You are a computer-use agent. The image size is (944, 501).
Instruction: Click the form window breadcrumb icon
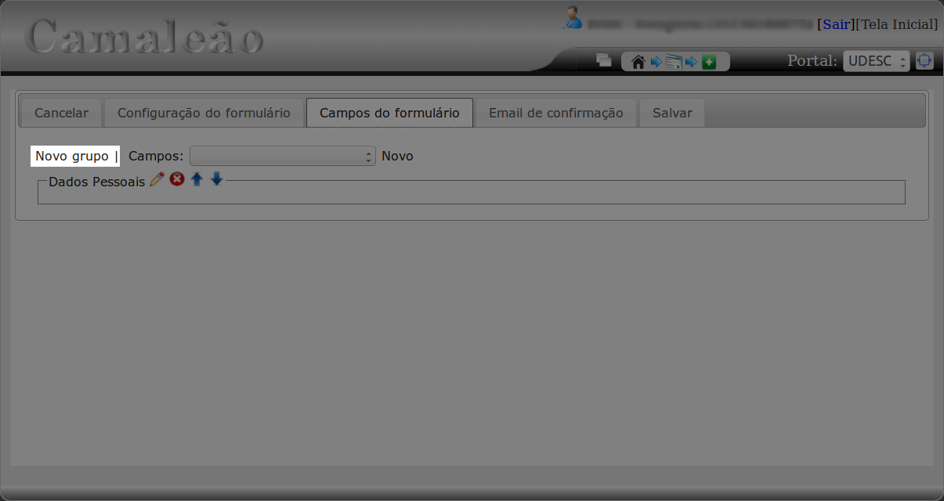click(674, 62)
